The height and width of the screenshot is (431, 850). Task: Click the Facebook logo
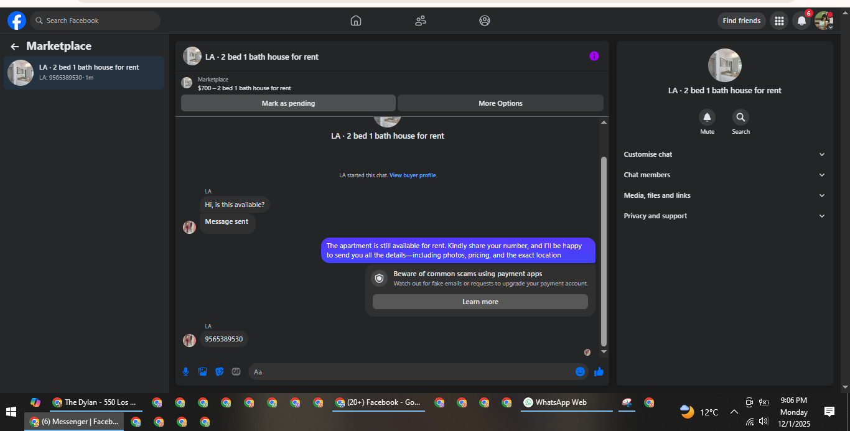[17, 21]
